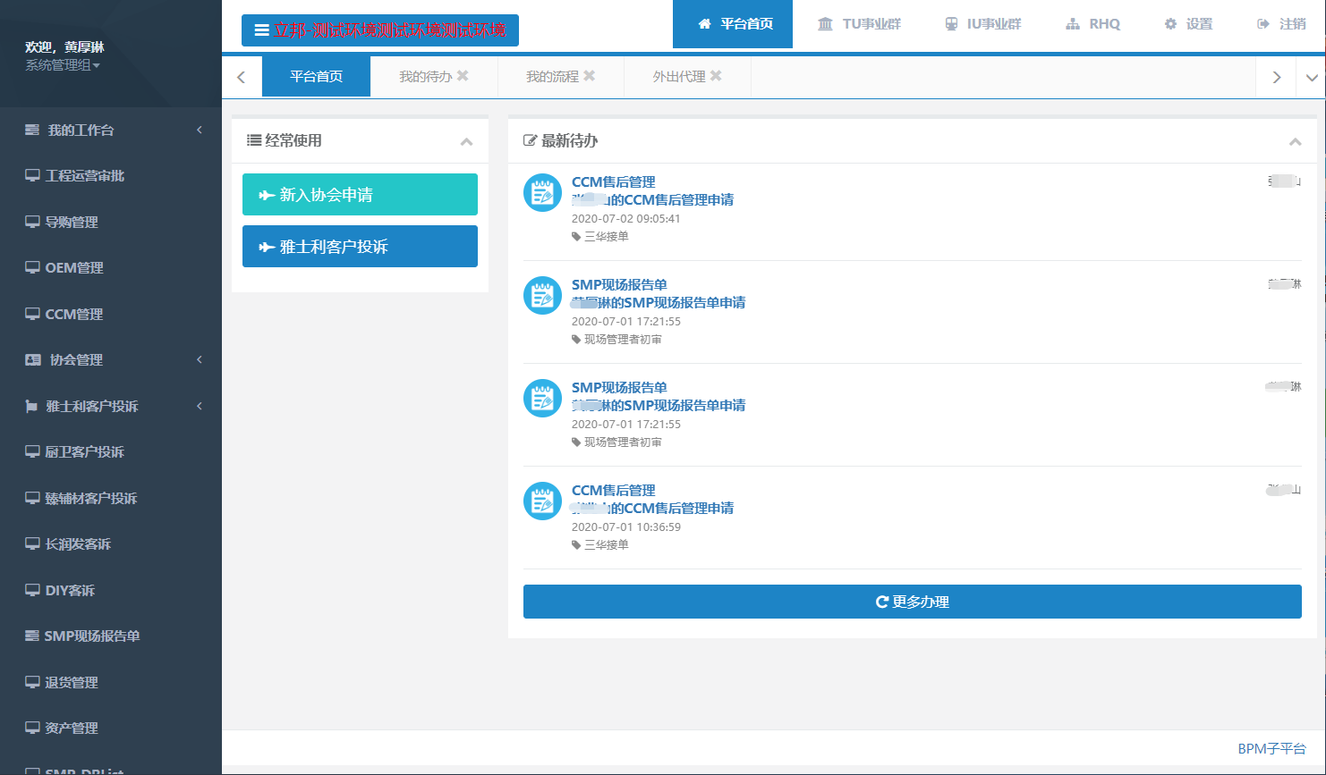Open the IU事业群 menu

coord(982,24)
